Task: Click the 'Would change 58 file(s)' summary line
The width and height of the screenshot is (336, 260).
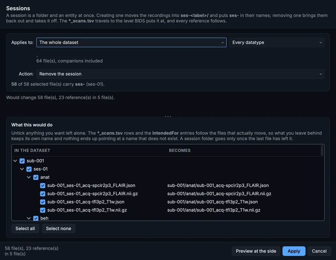Action: point(60,97)
